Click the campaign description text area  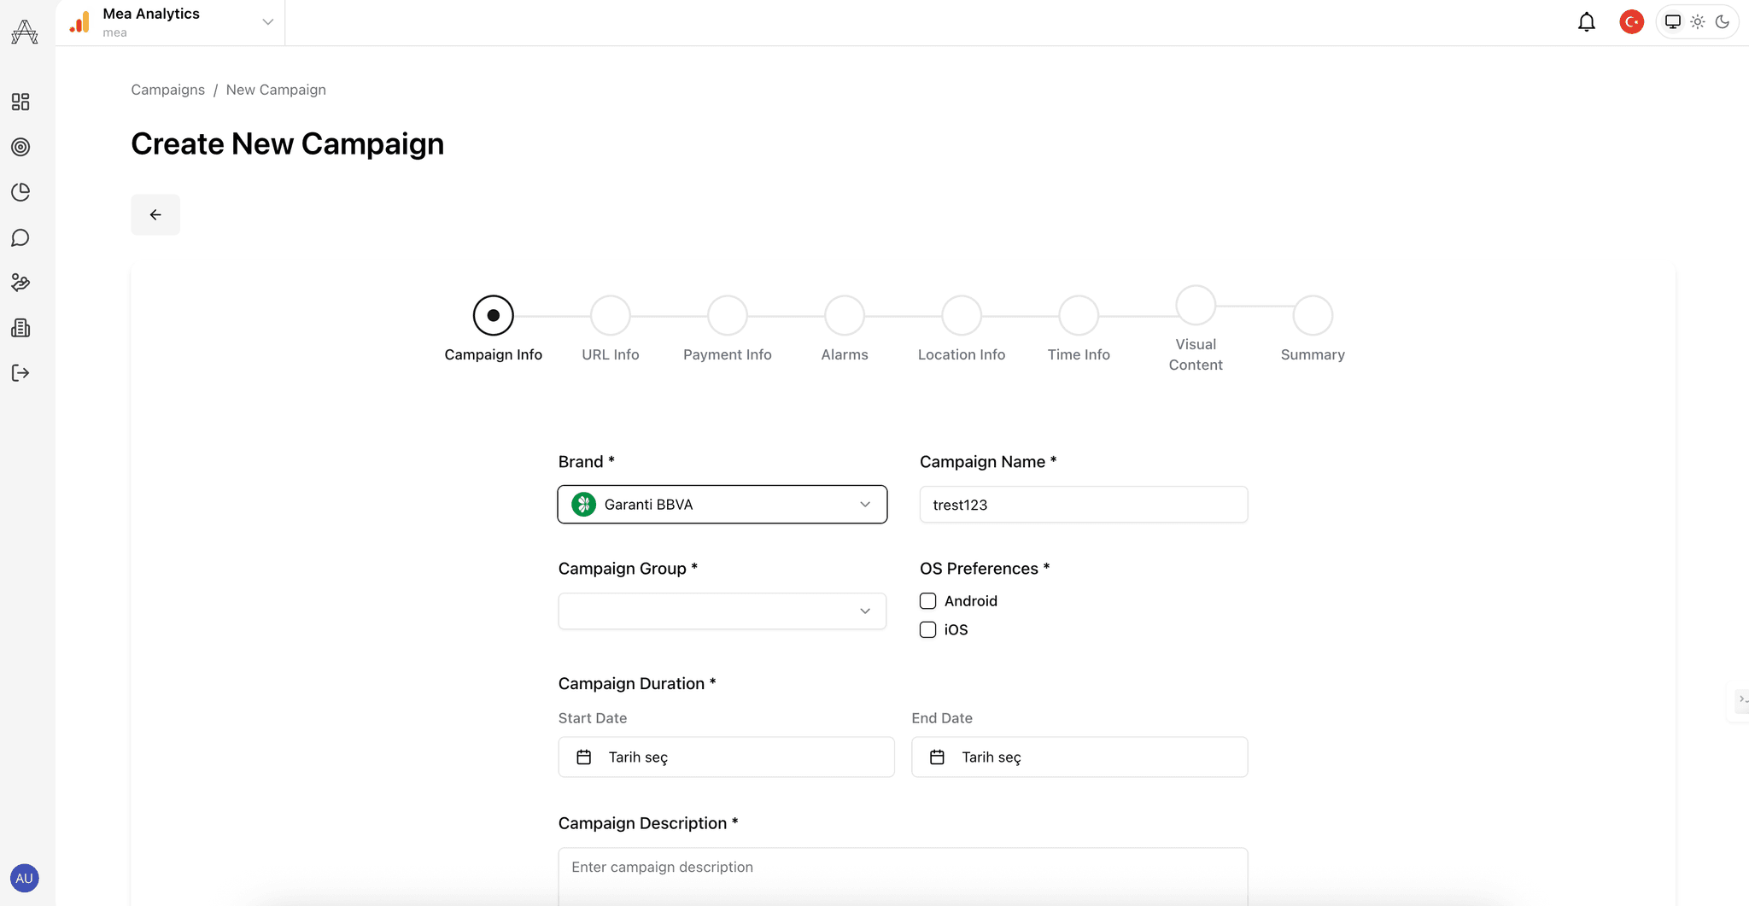[x=903, y=871]
